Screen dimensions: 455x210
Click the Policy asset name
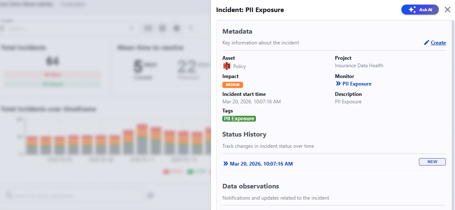click(239, 66)
